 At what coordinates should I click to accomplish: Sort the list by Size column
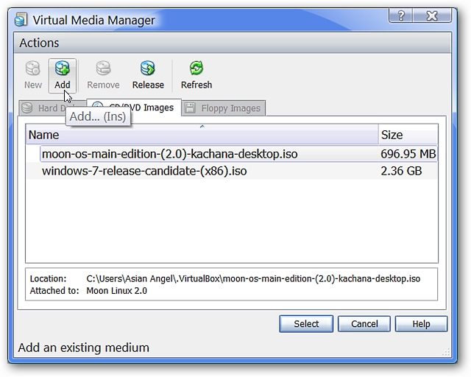tap(408, 135)
